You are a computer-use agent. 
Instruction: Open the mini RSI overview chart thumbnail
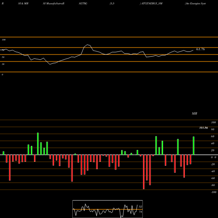click(x=108, y=209)
